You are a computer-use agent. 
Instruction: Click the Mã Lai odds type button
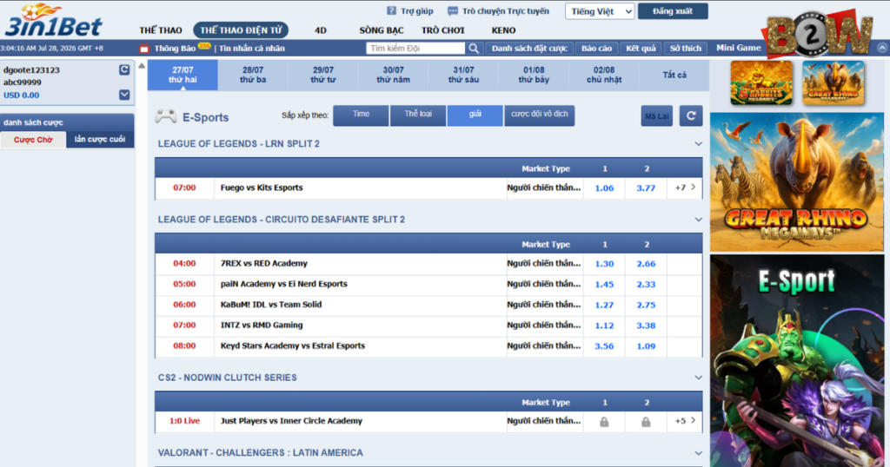point(657,115)
